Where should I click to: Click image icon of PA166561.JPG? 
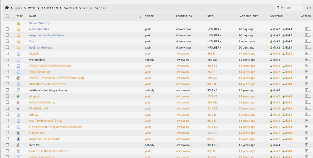[18, 108]
